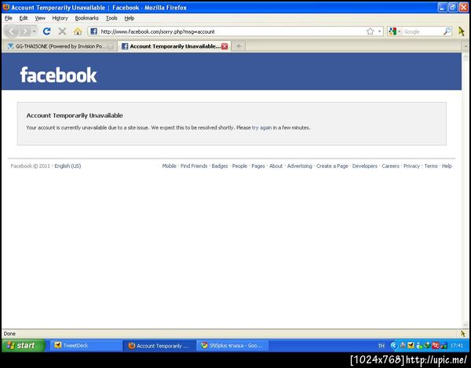Click the system tray clock 17:41
The width and height of the screenshot is (471, 368).
[457, 346]
